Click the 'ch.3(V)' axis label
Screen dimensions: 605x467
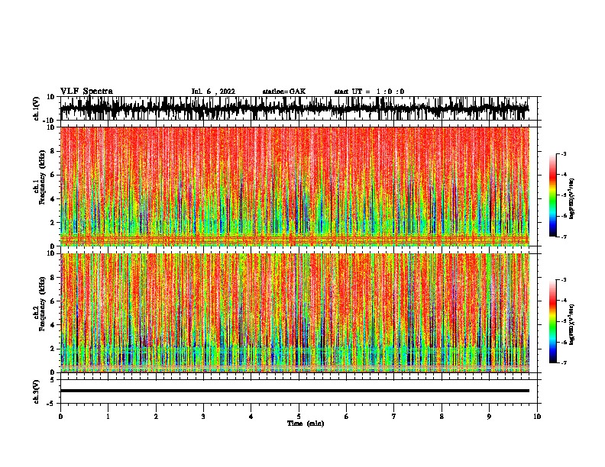click(x=36, y=391)
